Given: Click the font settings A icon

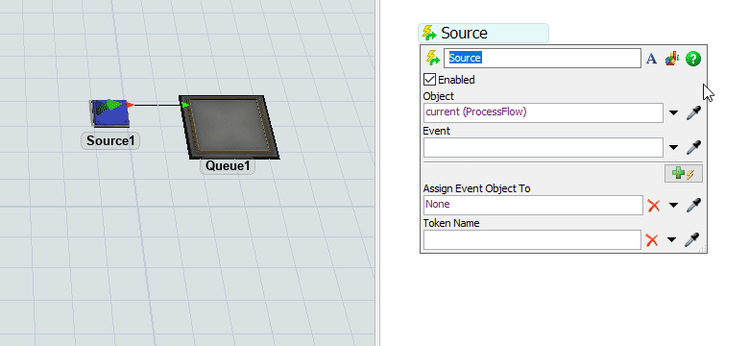Looking at the screenshot, I should point(652,59).
